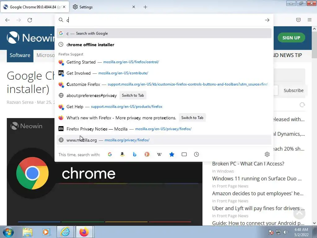Click the SIGN UP button
Image resolution: width=317 pixels, height=238 pixels.
click(x=291, y=37)
